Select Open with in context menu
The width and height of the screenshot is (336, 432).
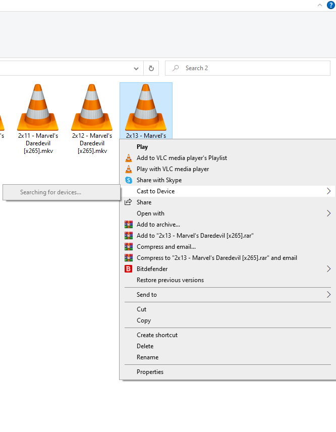pos(228,213)
